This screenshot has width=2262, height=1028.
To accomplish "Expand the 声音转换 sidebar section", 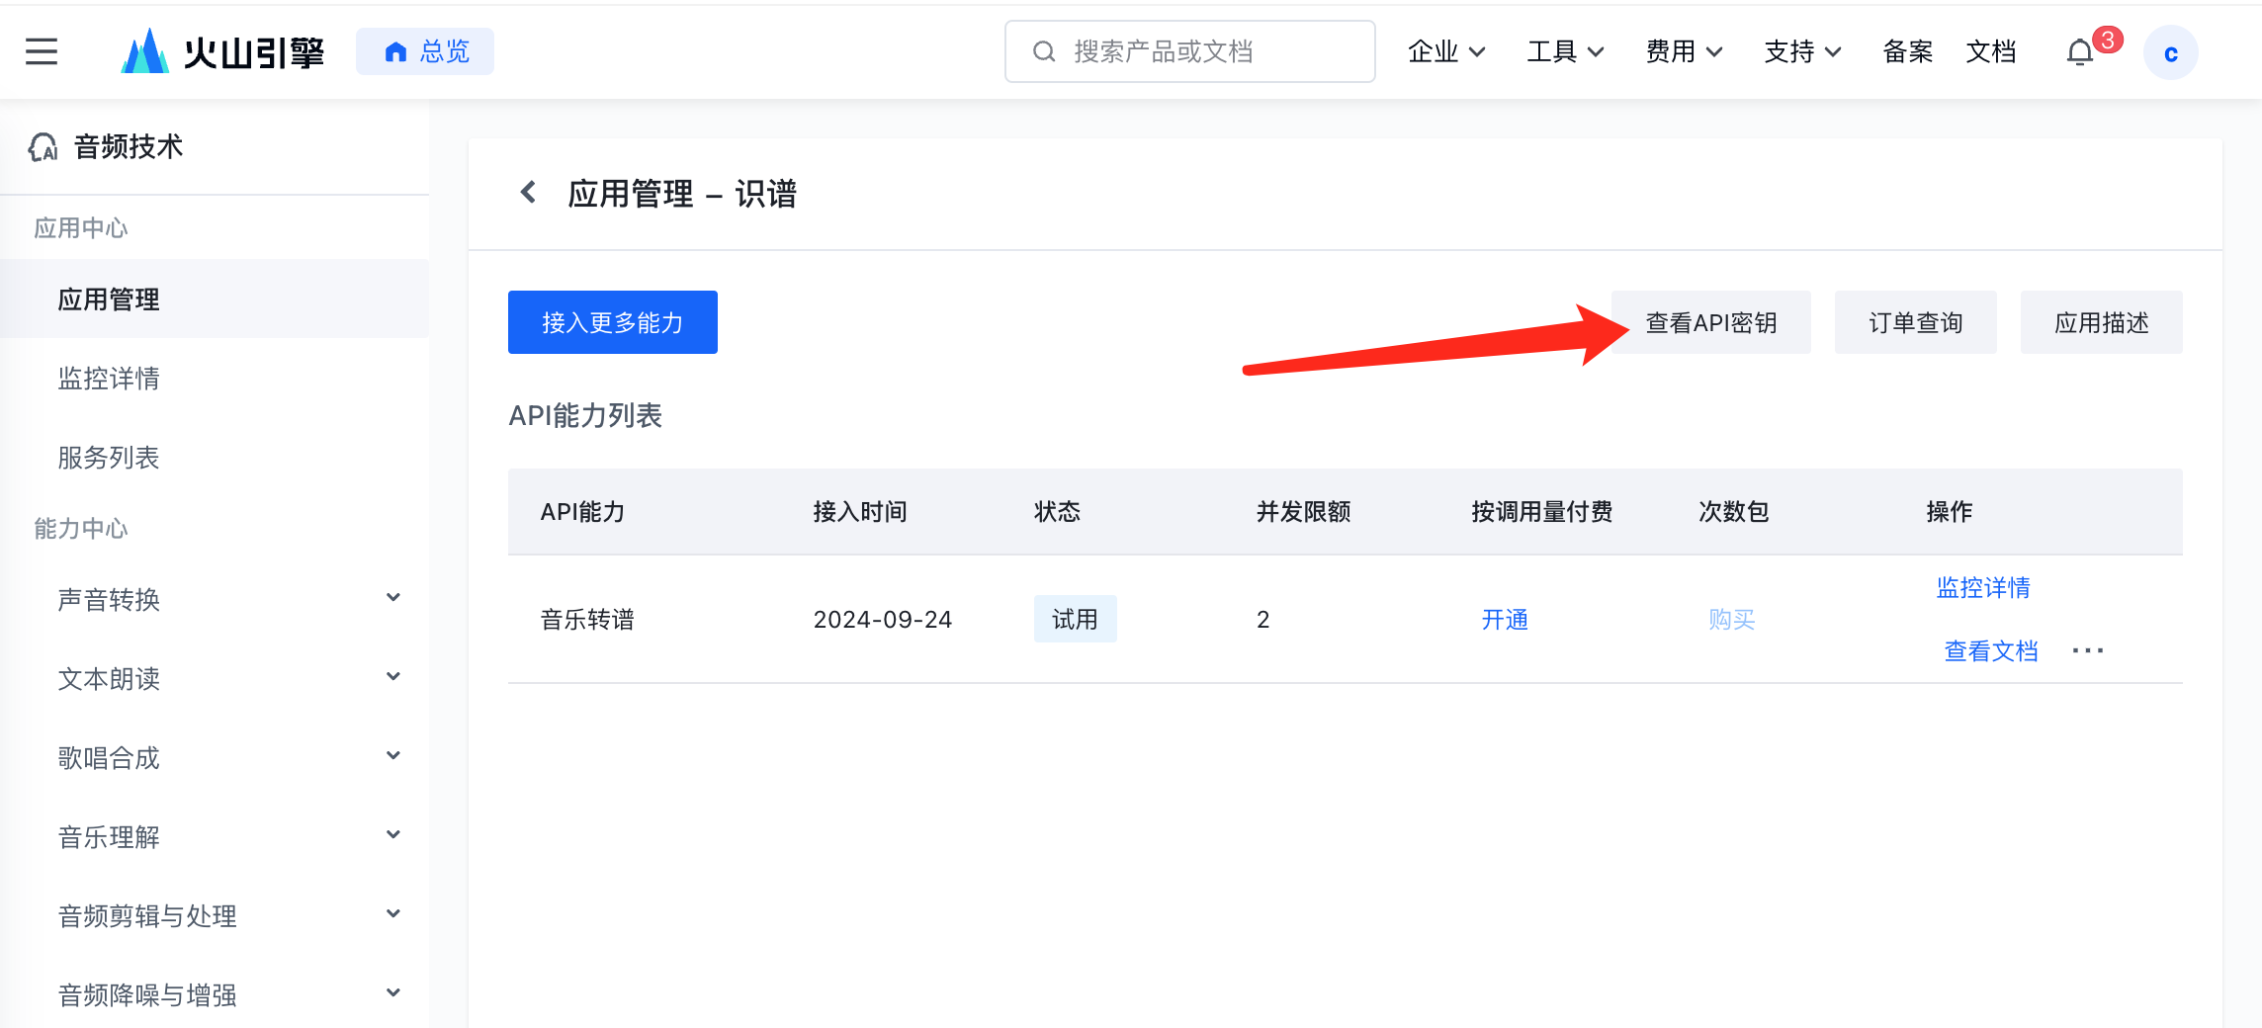I will [392, 598].
